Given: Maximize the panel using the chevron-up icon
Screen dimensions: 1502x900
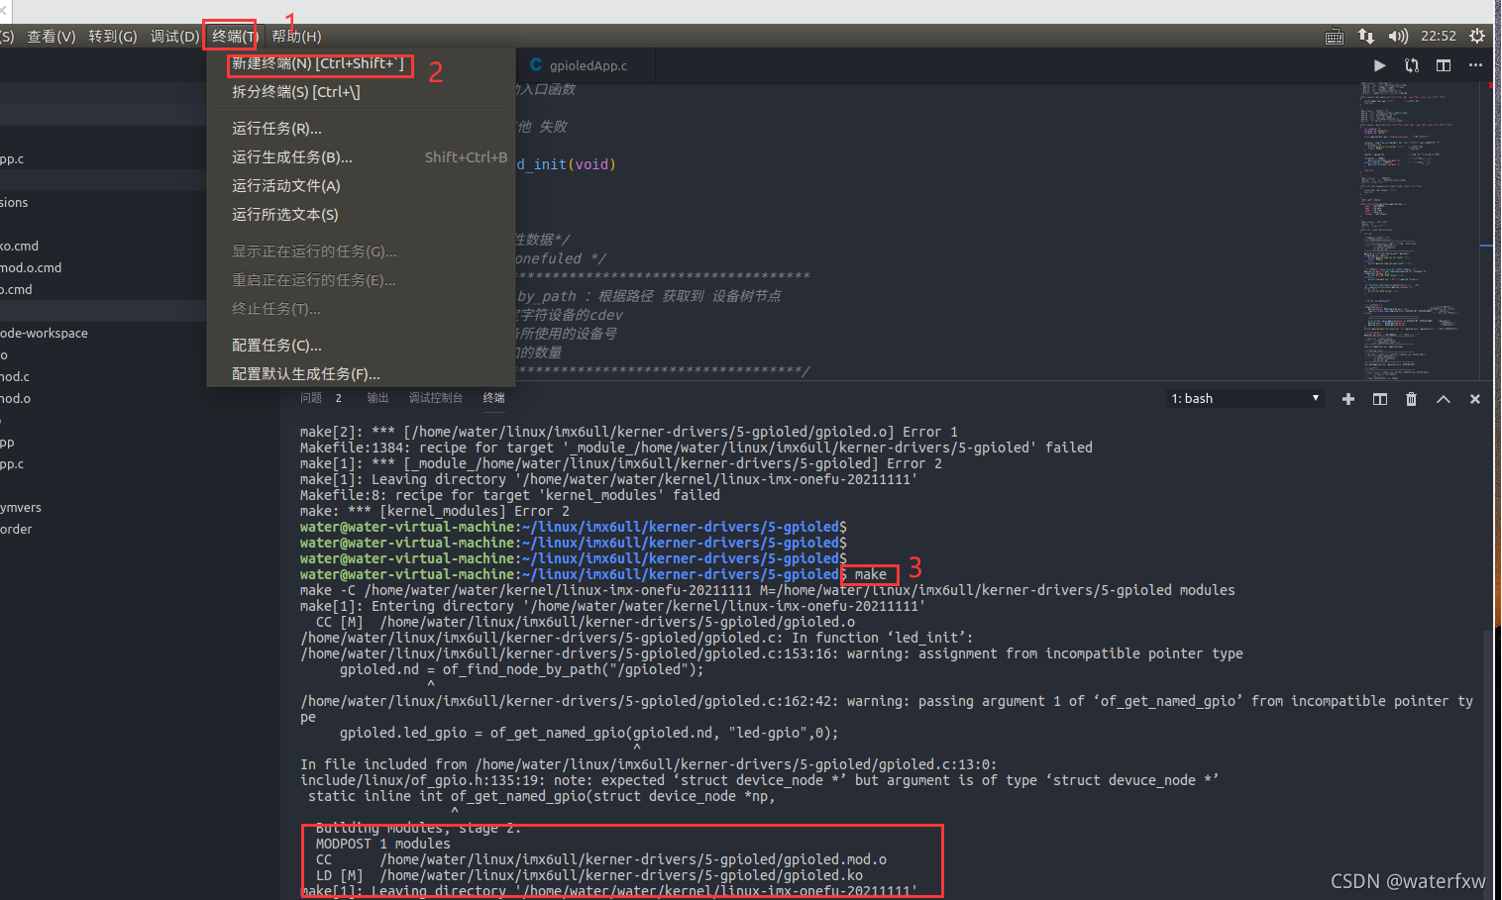Looking at the screenshot, I should pos(1444,399).
